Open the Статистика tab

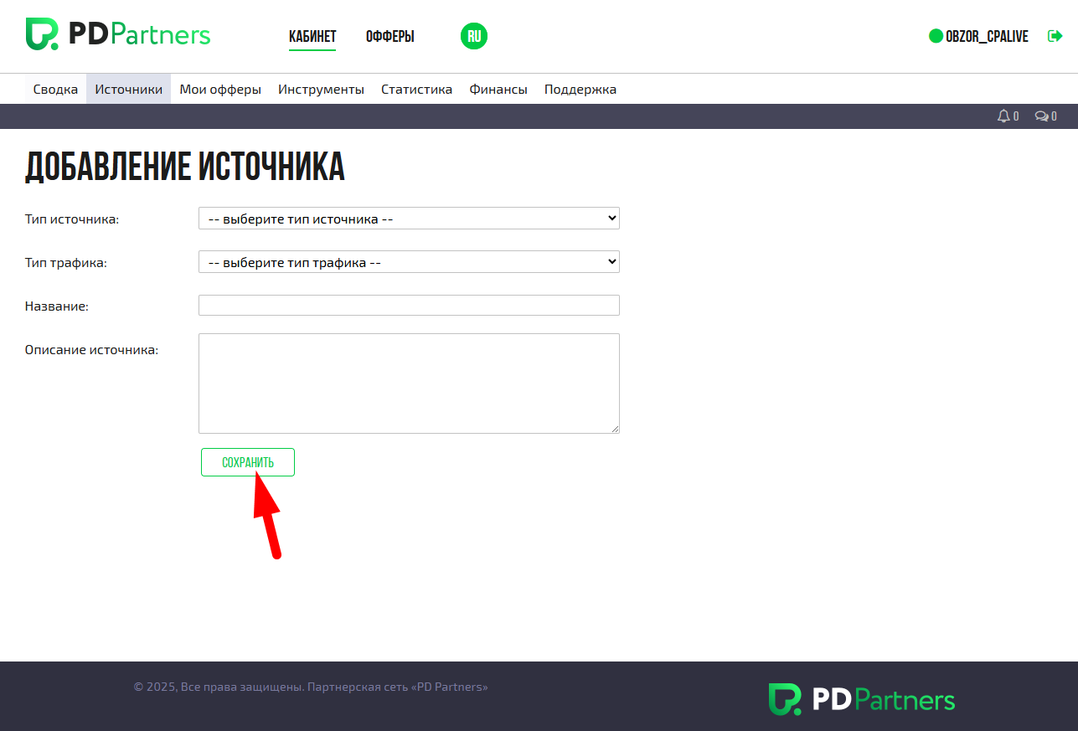pyautogui.click(x=417, y=89)
